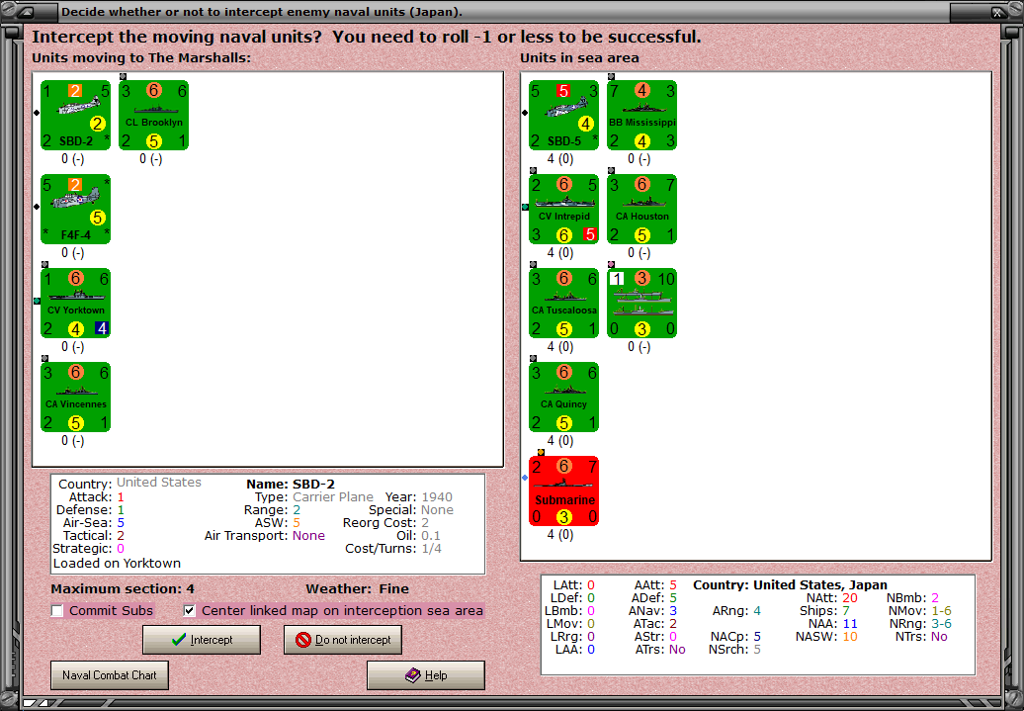Select the convoy transport ships counter
This screenshot has height=711, width=1024.
pyautogui.click(x=641, y=304)
